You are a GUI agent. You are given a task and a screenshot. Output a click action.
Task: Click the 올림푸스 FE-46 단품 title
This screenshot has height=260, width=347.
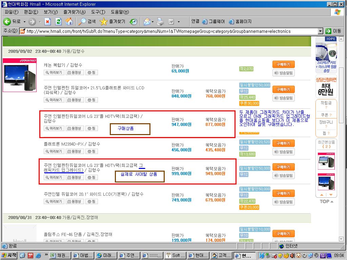point(78,234)
